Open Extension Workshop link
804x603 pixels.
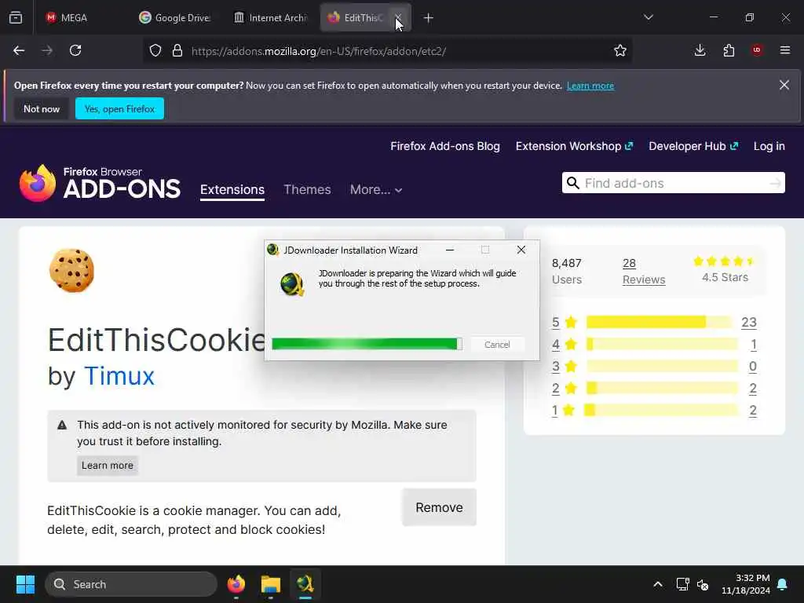[x=574, y=146]
